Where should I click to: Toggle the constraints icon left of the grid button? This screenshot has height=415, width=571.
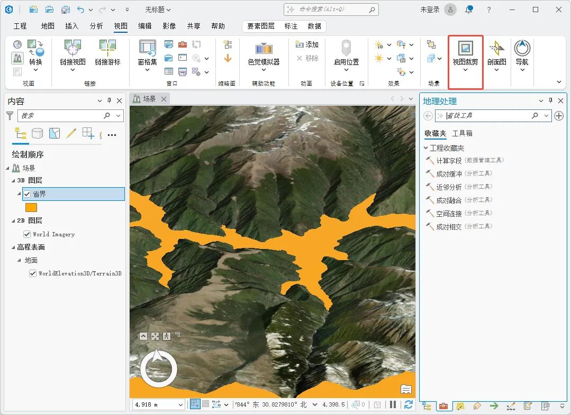click(x=195, y=404)
